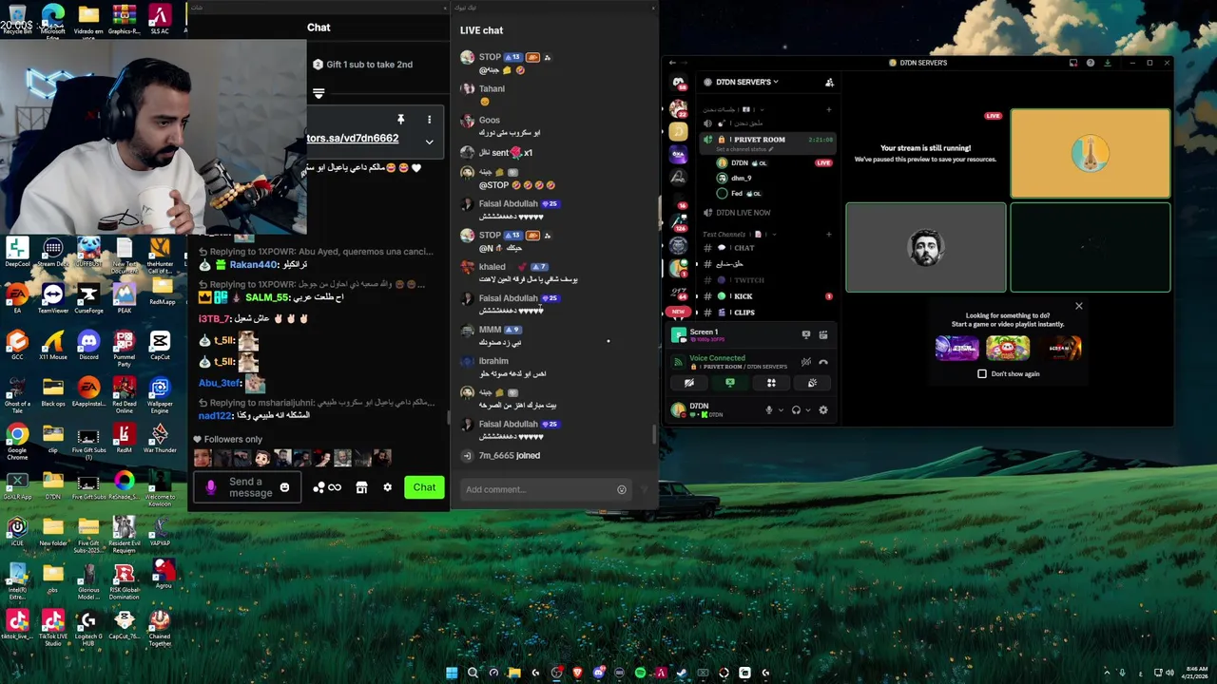Click the green Chat send button
The height and width of the screenshot is (684, 1217).
click(424, 487)
